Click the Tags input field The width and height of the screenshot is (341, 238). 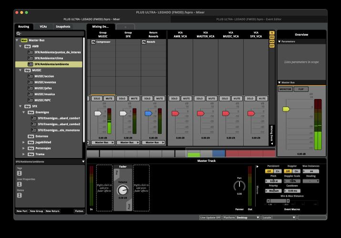coord(20,173)
